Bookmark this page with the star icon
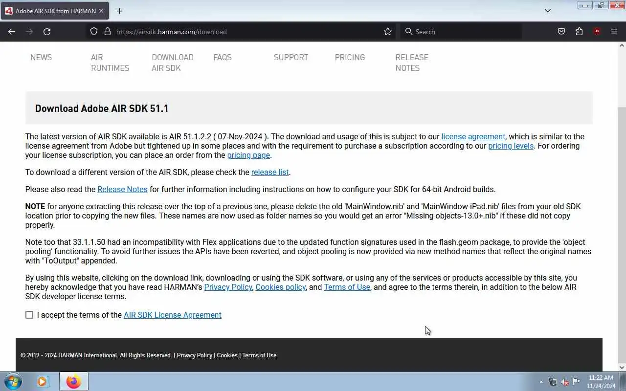The height and width of the screenshot is (391, 626). coord(388,32)
